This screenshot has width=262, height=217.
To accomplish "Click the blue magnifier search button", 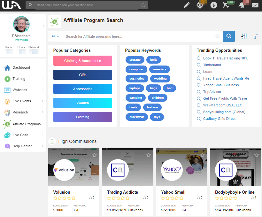I will 229,36.
